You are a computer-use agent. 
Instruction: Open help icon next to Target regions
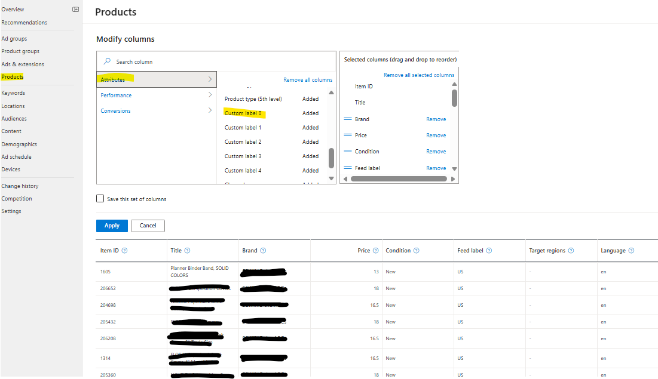coord(571,251)
